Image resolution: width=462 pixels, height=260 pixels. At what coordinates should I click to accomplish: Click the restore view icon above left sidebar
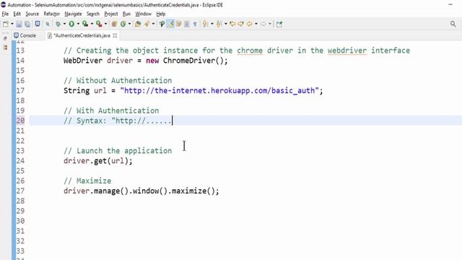[5, 38]
